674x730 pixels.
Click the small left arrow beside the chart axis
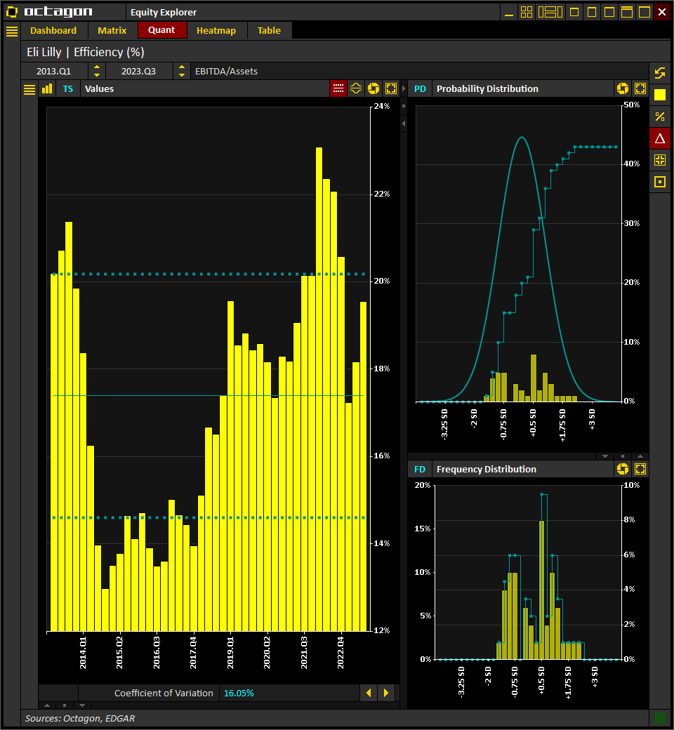pos(404,124)
